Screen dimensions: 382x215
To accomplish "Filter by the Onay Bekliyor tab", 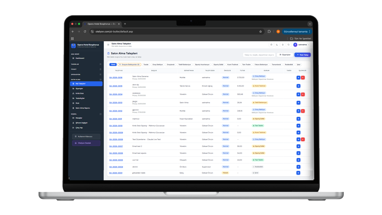I will [158, 65].
